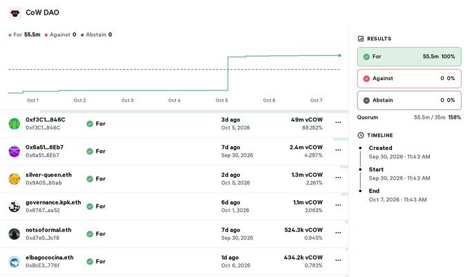Click the 2.4m vCOW voting power value
The width and height of the screenshot is (470, 277).
tap(306, 147)
